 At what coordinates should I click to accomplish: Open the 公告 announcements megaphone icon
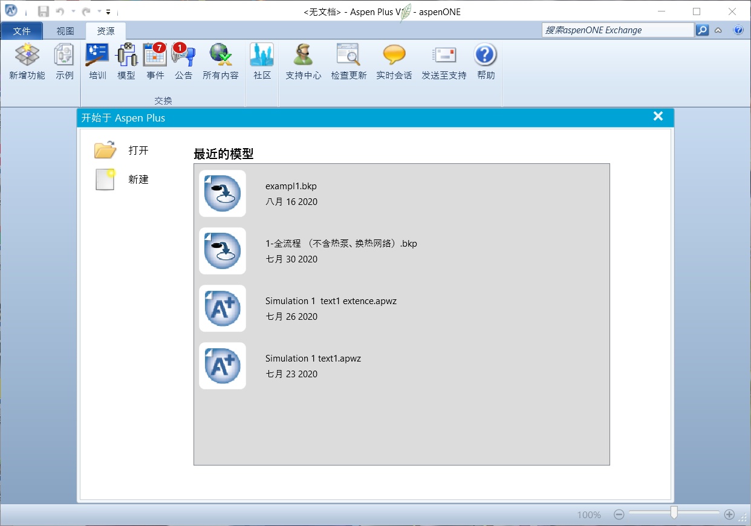point(183,55)
